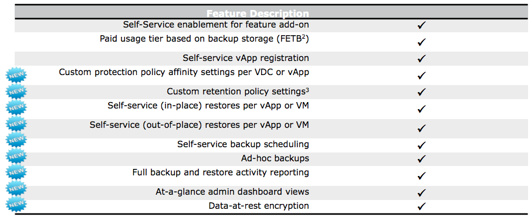Click the NEW badge beside Data-at-rest encryption

16,204
